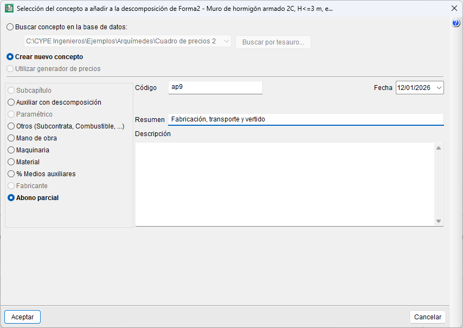
Task: Pick the 'Mano de obra' radio option
Action: click(x=11, y=138)
